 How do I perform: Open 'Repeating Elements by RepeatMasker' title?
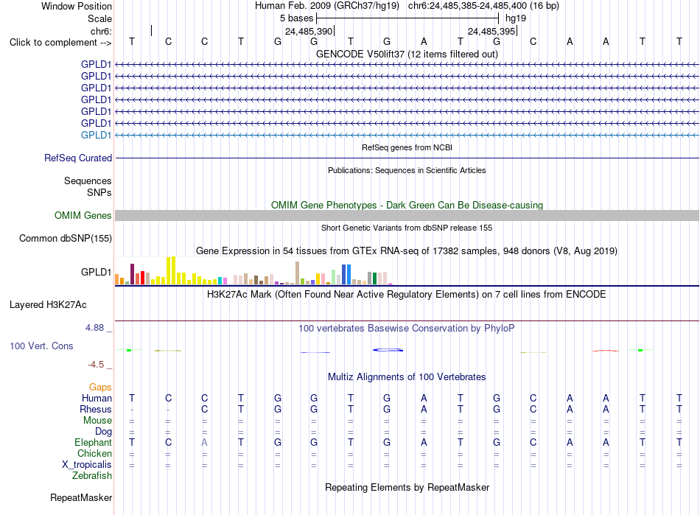click(407, 487)
